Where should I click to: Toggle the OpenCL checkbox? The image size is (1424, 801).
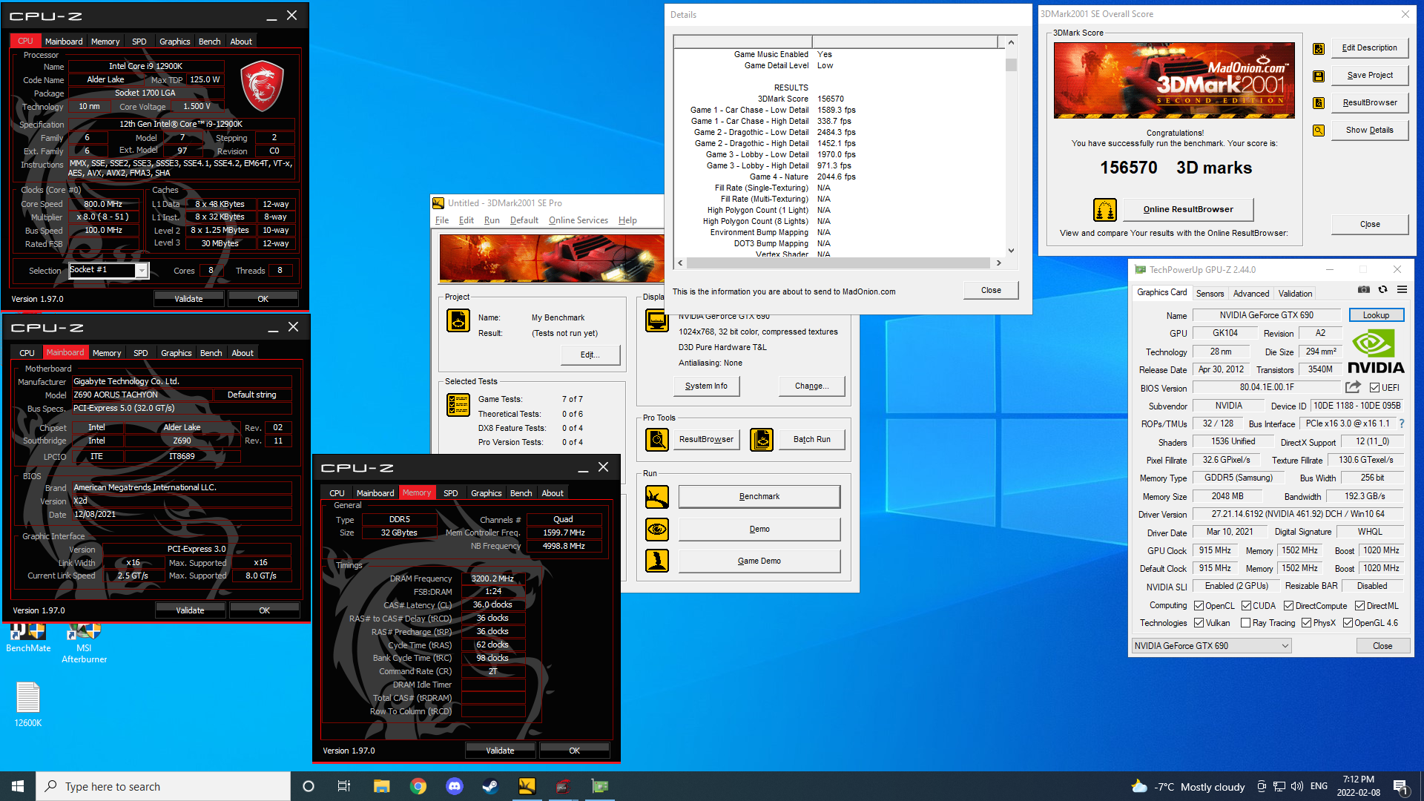[x=1199, y=606]
